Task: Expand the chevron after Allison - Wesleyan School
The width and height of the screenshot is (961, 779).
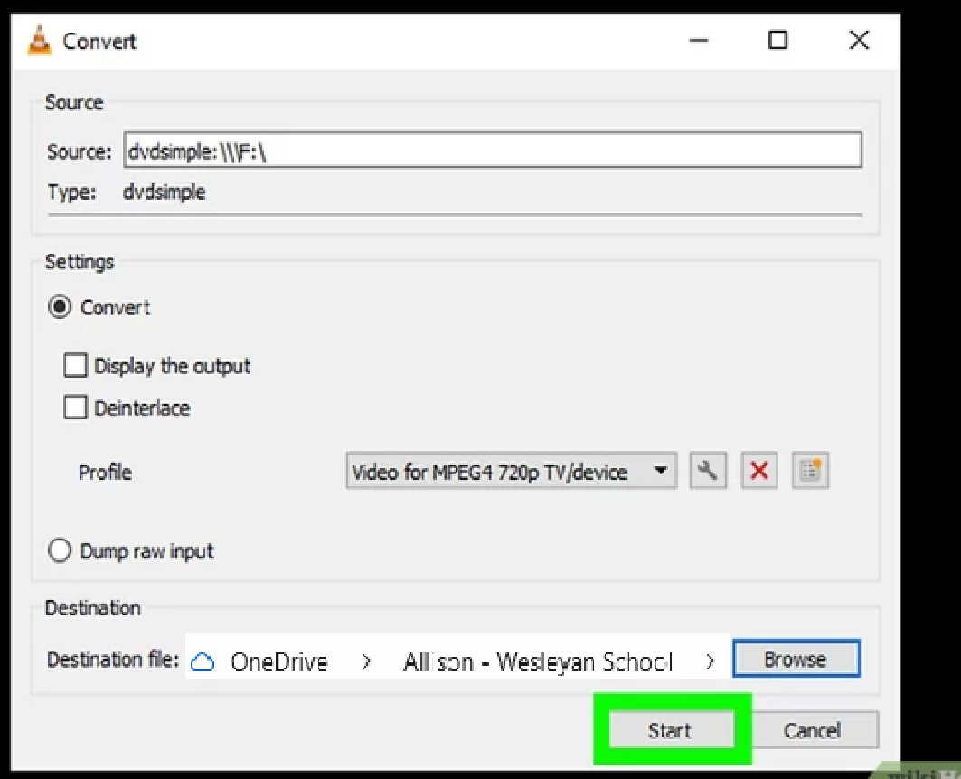Action: coord(711,660)
